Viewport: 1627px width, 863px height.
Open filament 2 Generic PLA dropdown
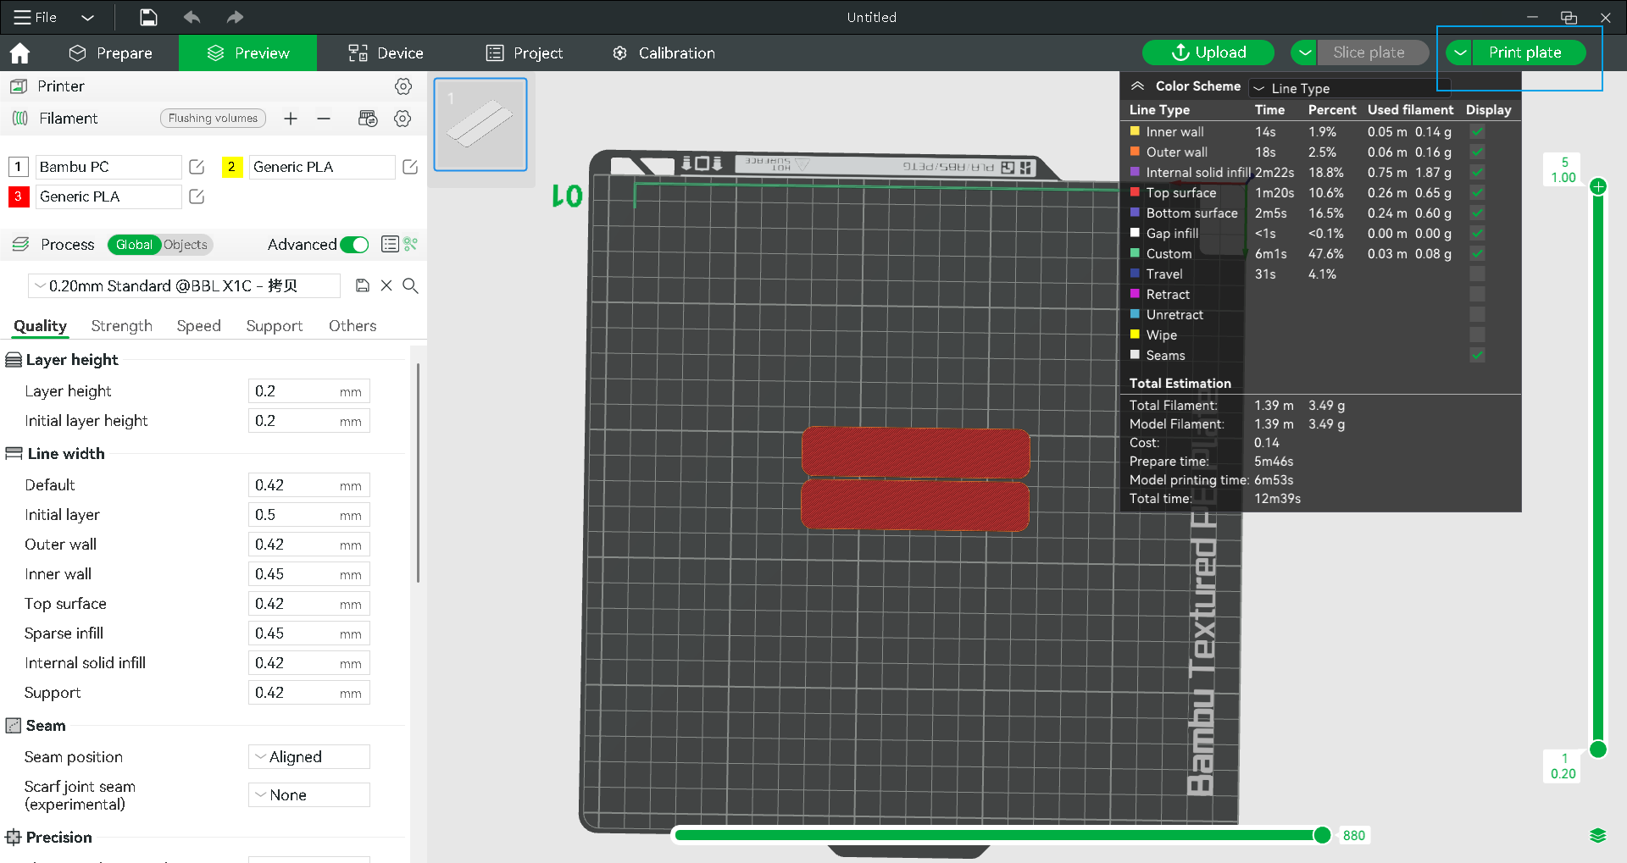click(321, 167)
